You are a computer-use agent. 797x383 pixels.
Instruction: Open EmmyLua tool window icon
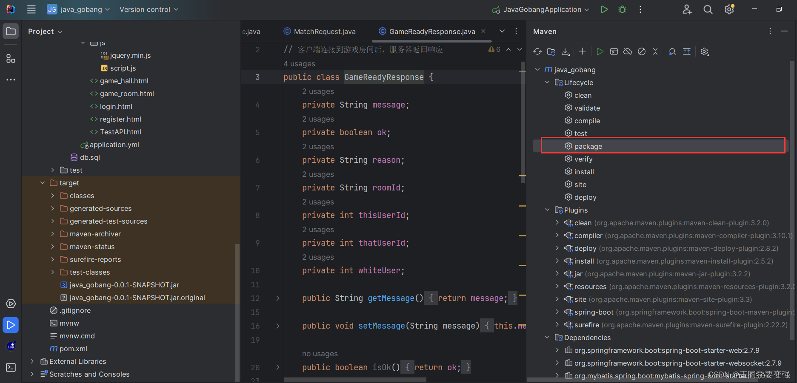pos(11,346)
